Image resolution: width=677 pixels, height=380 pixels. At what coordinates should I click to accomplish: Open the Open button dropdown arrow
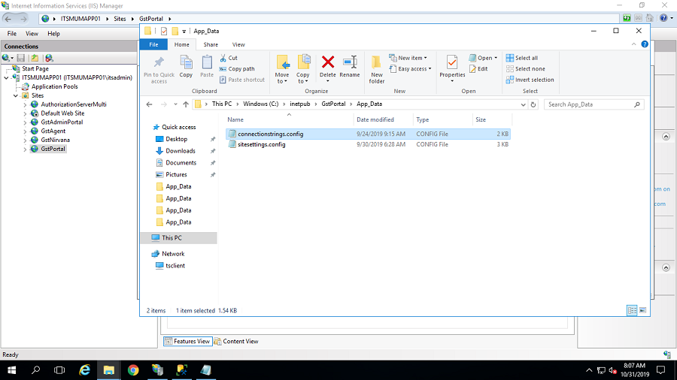coord(496,58)
